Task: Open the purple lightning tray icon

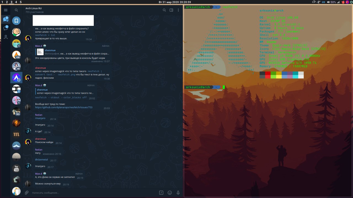Action: click(x=347, y=2)
